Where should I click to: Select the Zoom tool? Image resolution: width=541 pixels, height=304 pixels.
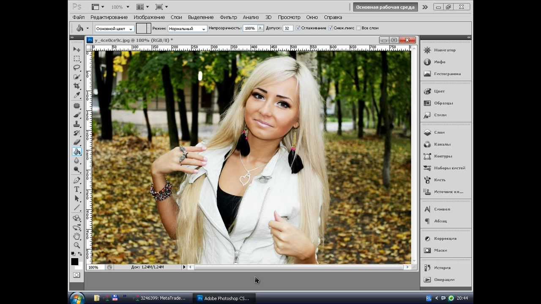tap(77, 245)
